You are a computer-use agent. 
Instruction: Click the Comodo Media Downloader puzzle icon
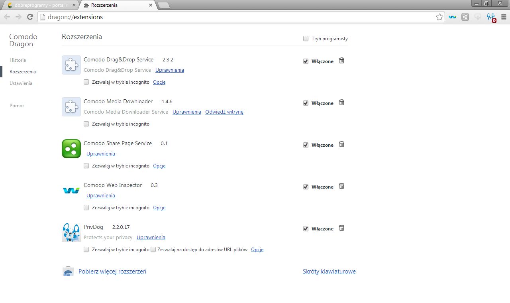tap(71, 107)
